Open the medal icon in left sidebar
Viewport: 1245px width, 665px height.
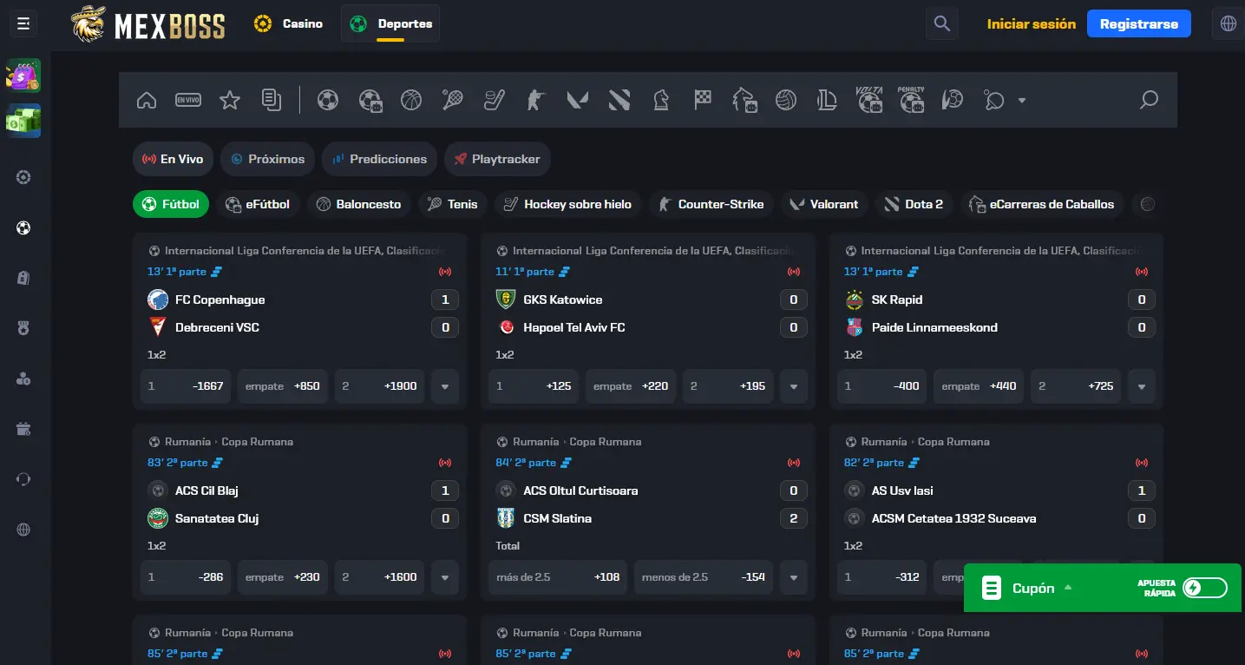(x=23, y=328)
